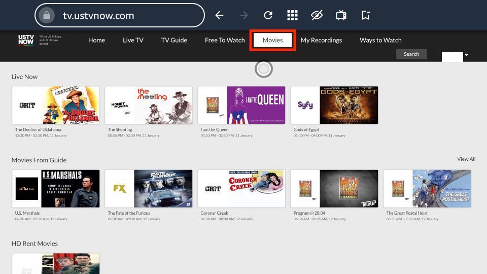487x274 pixels.
Task: Reload the page with refresh icon
Action: pyautogui.click(x=268, y=16)
